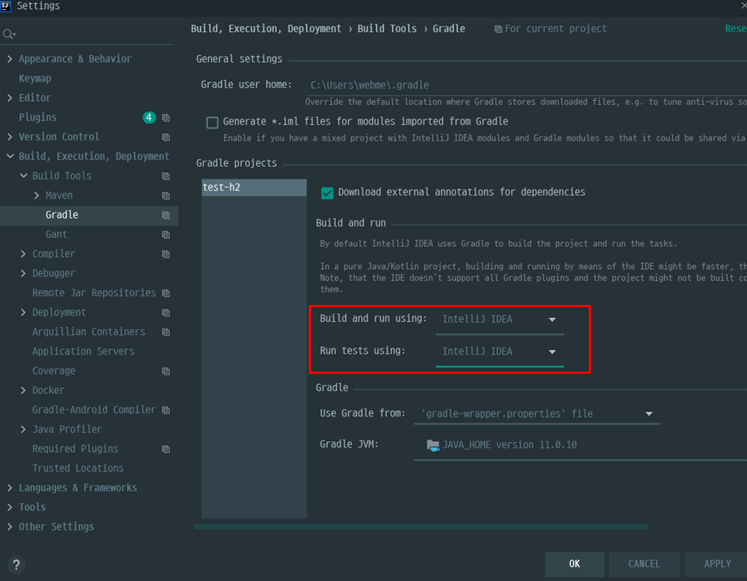This screenshot has height=581, width=747.
Task: Click the project-level icon beside Gant
Action: coord(166,235)
